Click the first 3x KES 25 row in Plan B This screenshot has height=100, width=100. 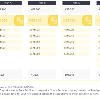42,30
